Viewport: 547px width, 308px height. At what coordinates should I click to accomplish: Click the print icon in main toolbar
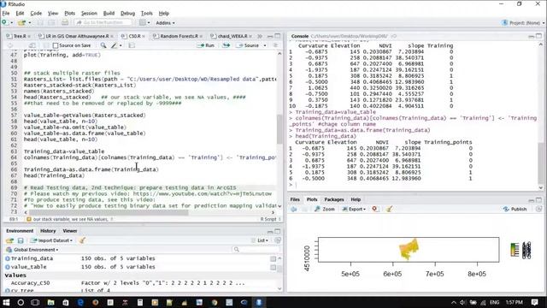[x=65, y=23]
